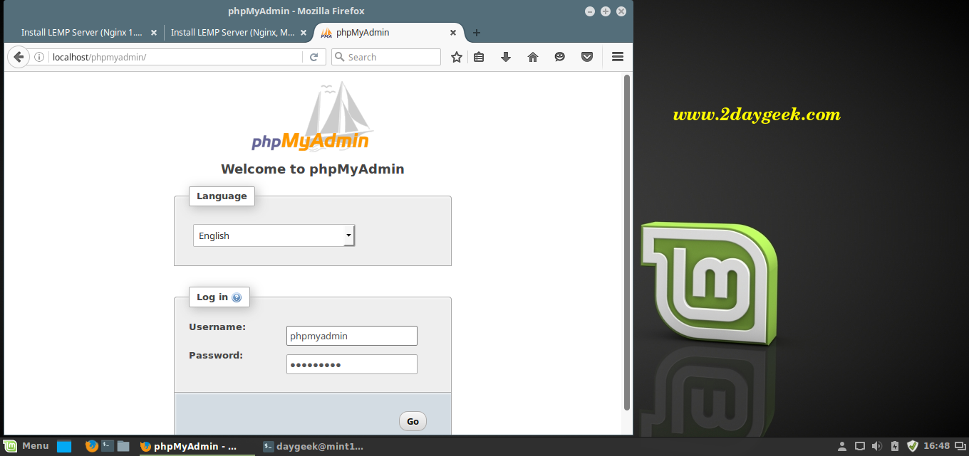Open the Files launcher in panel

[123, 446]
